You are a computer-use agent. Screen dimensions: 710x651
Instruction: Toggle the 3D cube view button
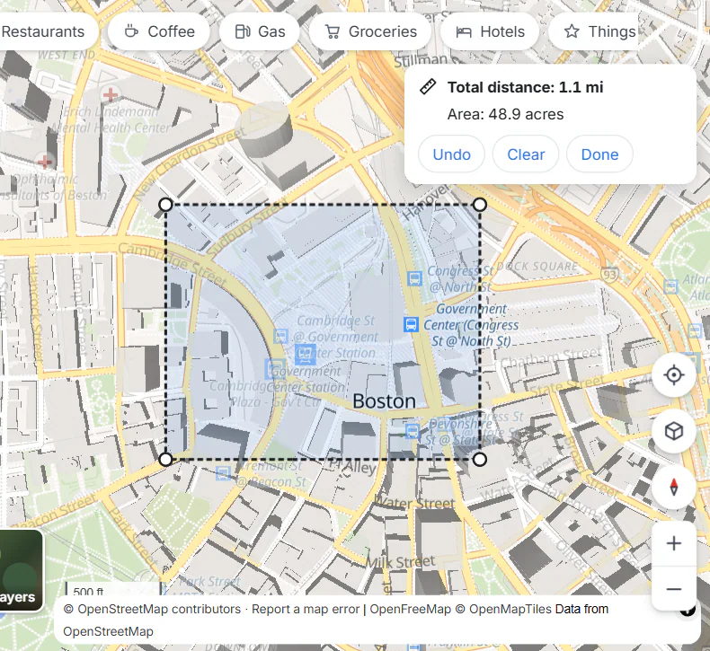pos(674,431)
